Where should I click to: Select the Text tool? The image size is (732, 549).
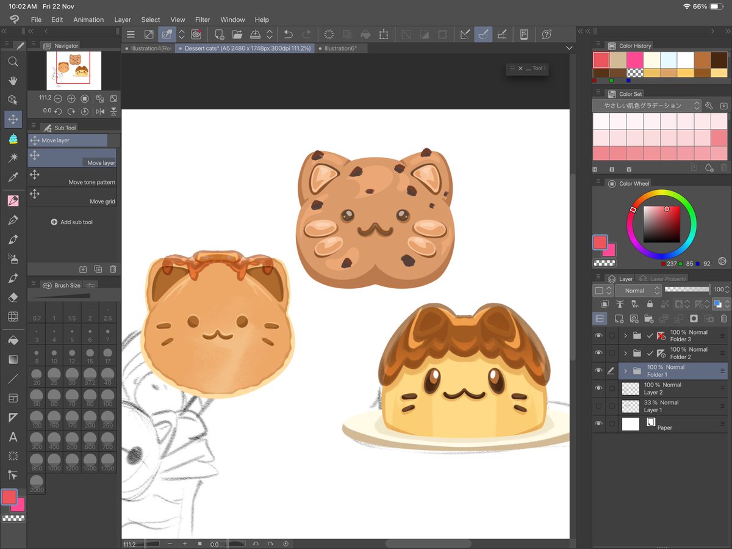[x=12, y=437]
